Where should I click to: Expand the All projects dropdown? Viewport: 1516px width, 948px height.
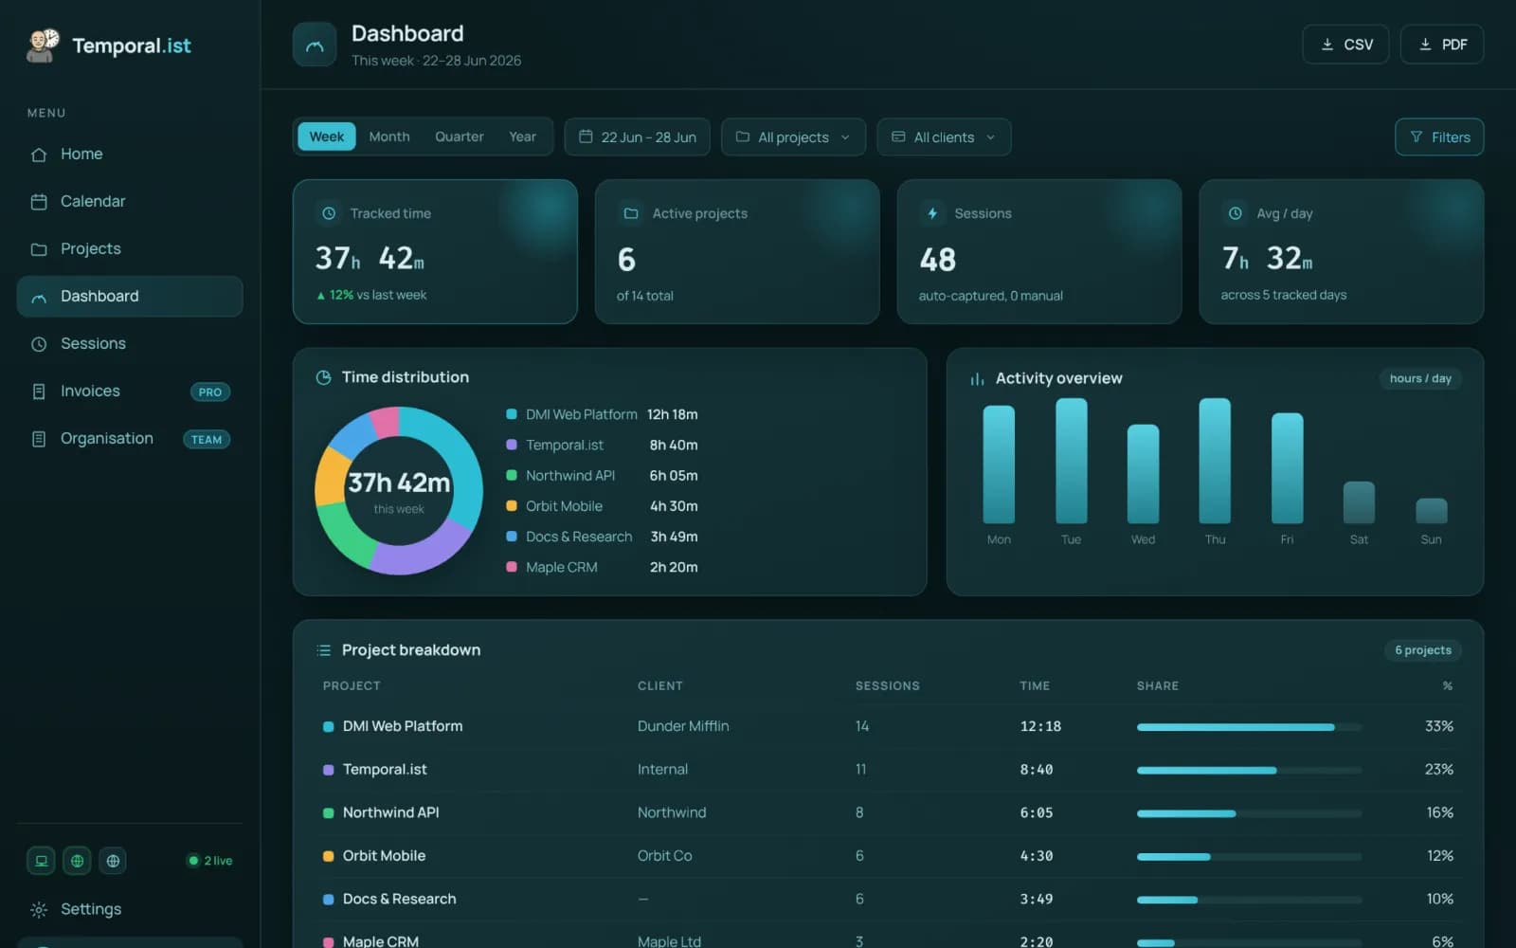pyautogui.click(x=793, y=137)
